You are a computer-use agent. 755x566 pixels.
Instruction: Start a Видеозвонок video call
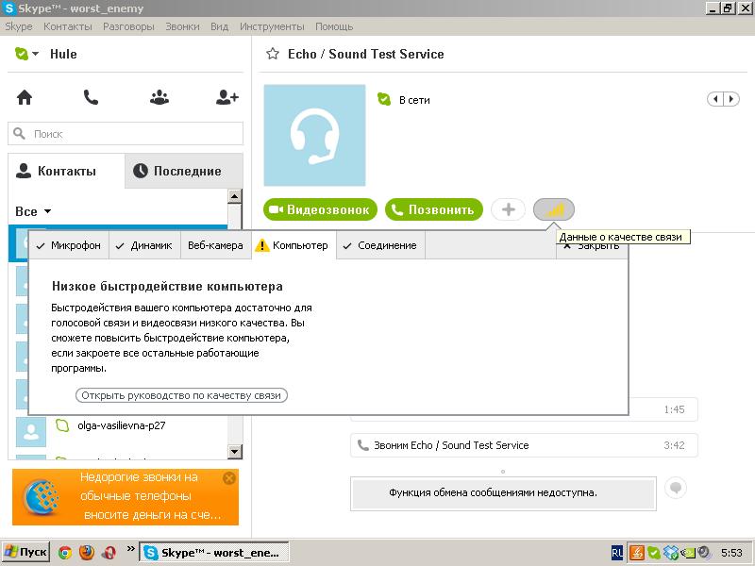pyautogui.click(x=320, y=209)
